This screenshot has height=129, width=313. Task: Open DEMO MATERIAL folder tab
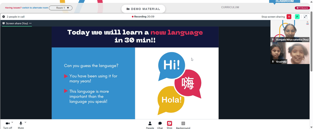(143, 9)
